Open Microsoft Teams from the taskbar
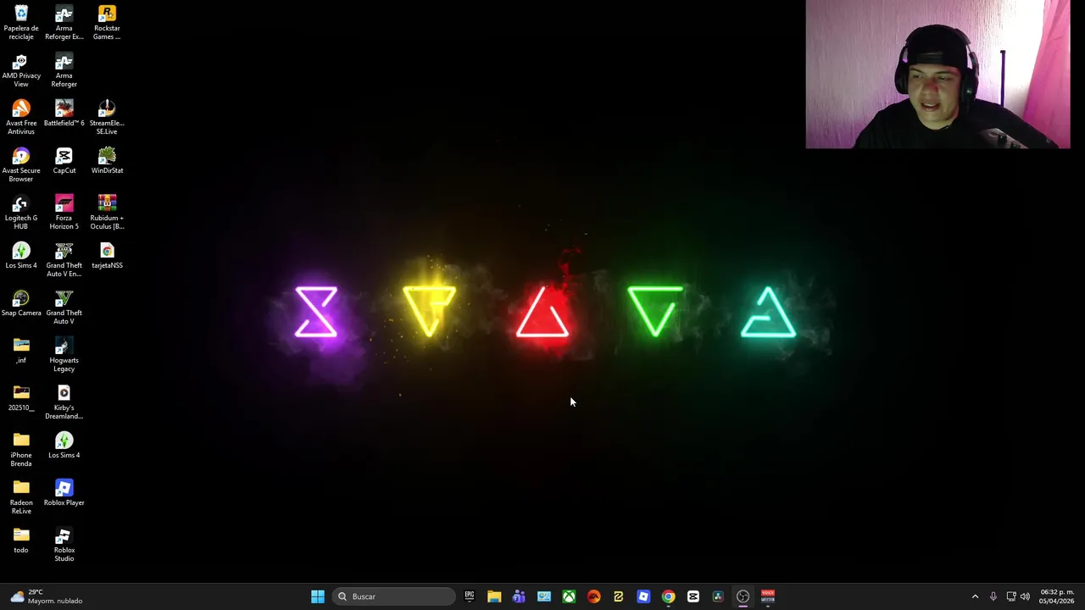Image resolution: width=1085 pixels, height=610 pixels. pyautogui.click(x=519, y=596)
